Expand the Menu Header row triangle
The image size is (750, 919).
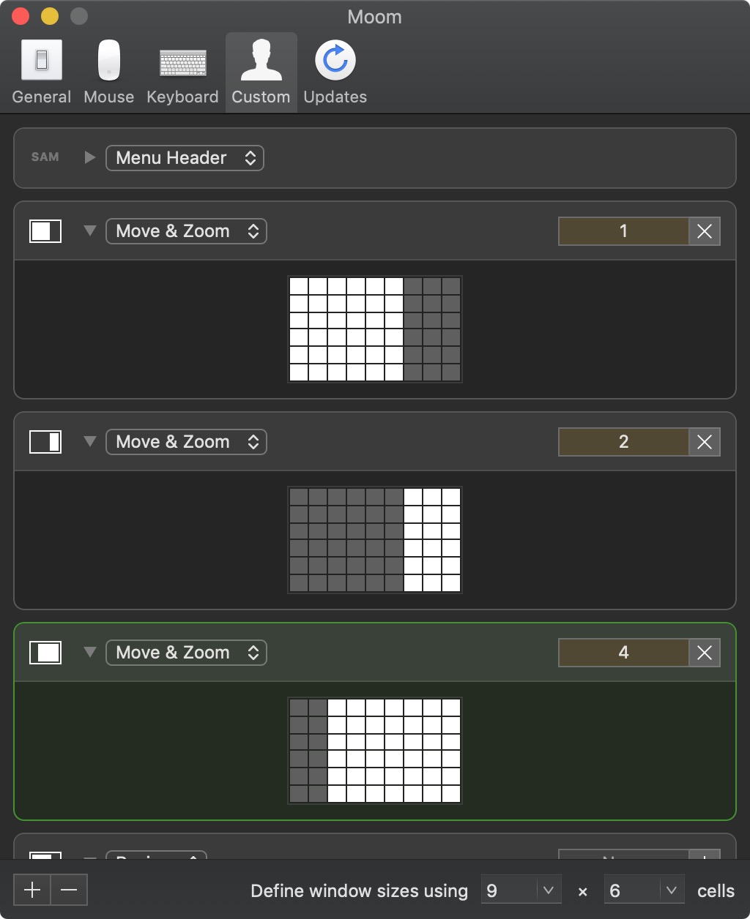90,157
